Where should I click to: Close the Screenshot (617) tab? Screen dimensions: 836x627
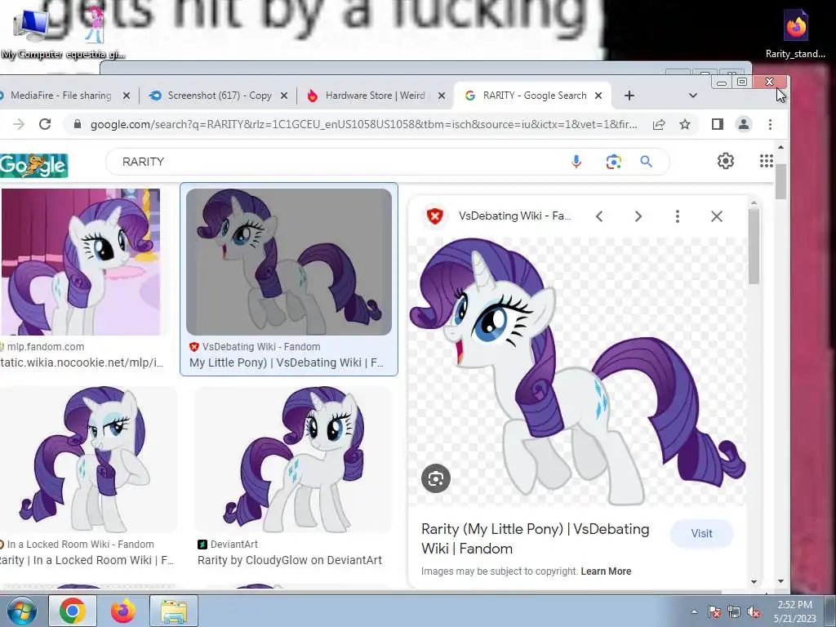(x=284, y=96)
